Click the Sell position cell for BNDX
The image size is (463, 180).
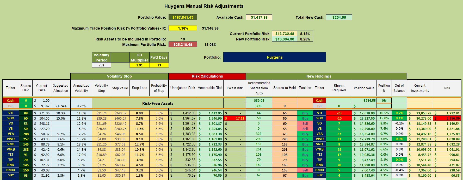pyautogui.click(x=305, y=170)
